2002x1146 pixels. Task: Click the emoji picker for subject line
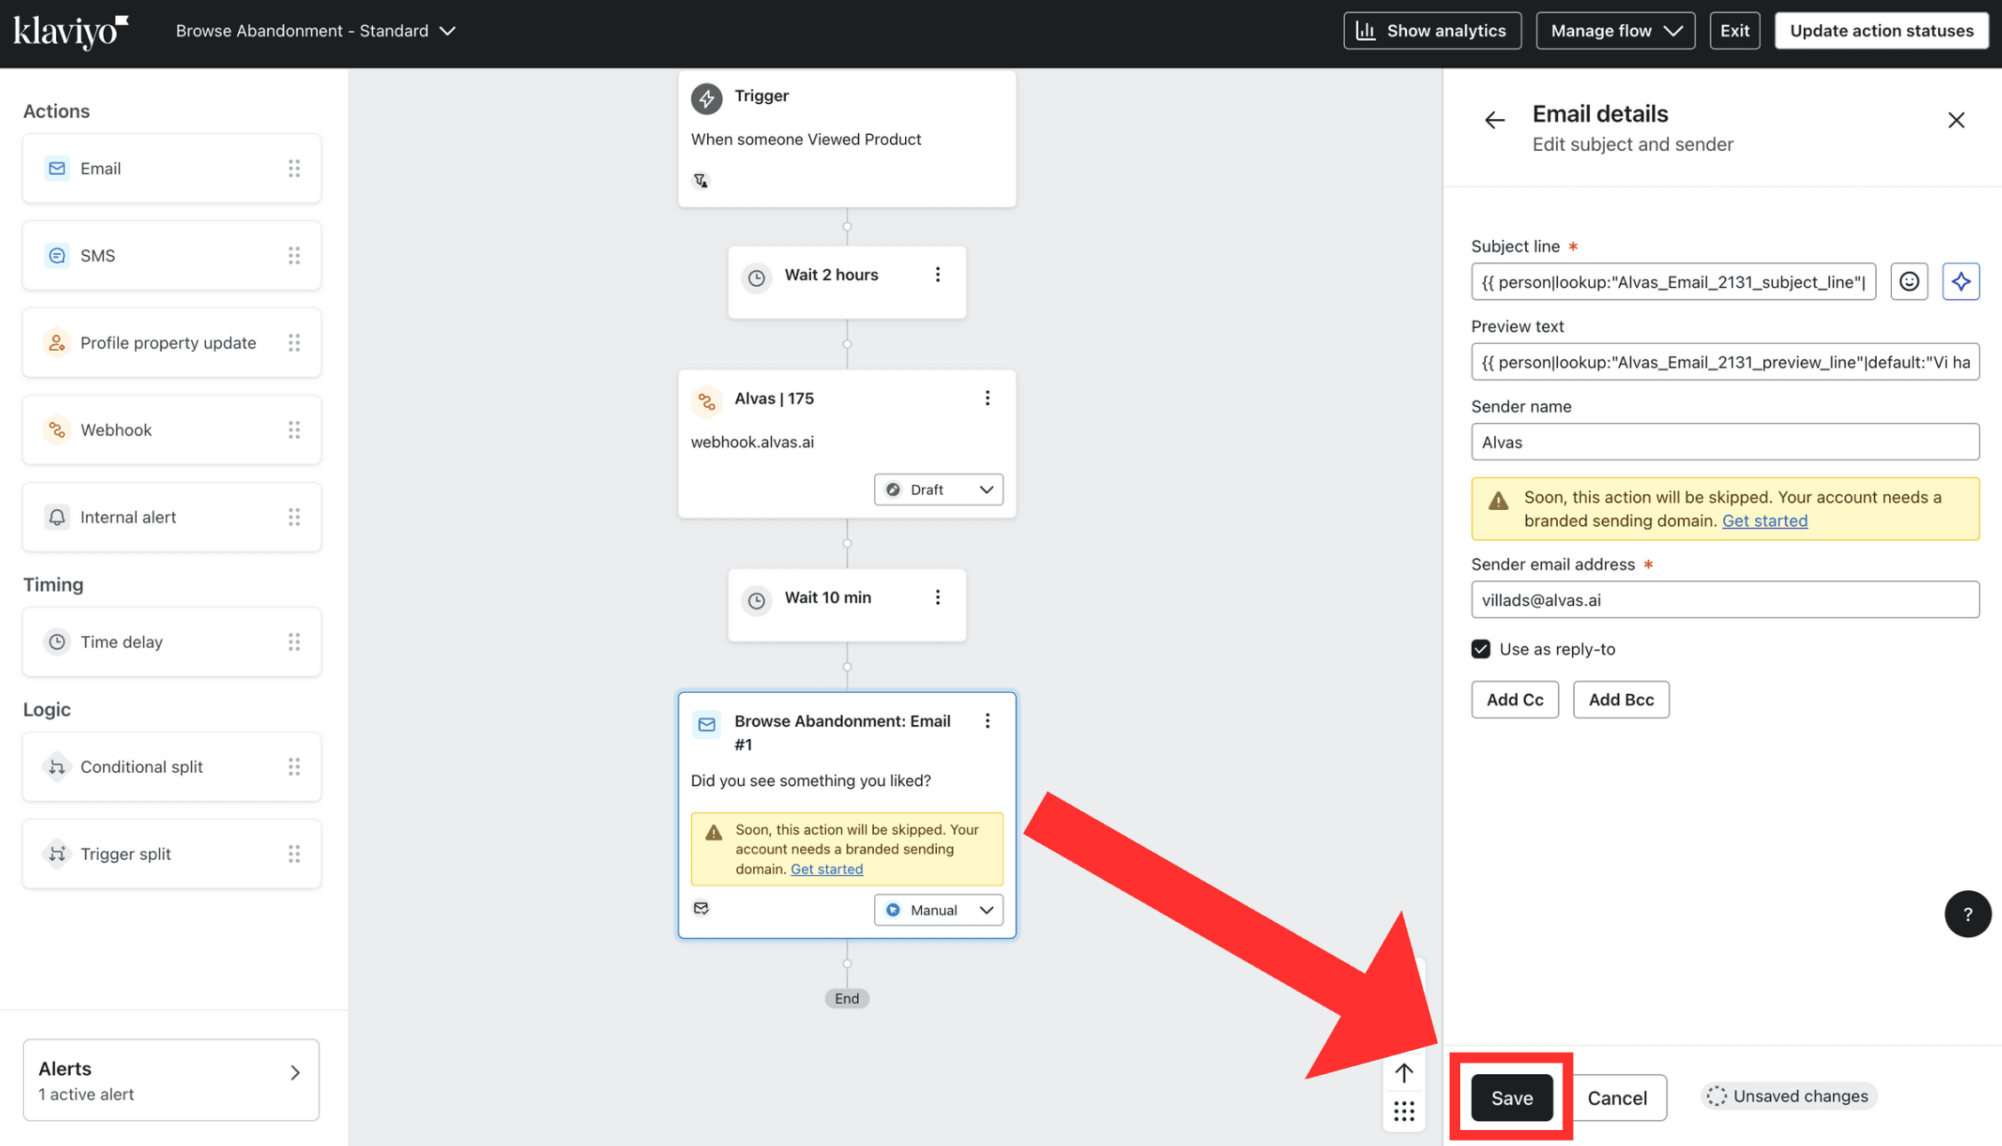click(1909, 282)
